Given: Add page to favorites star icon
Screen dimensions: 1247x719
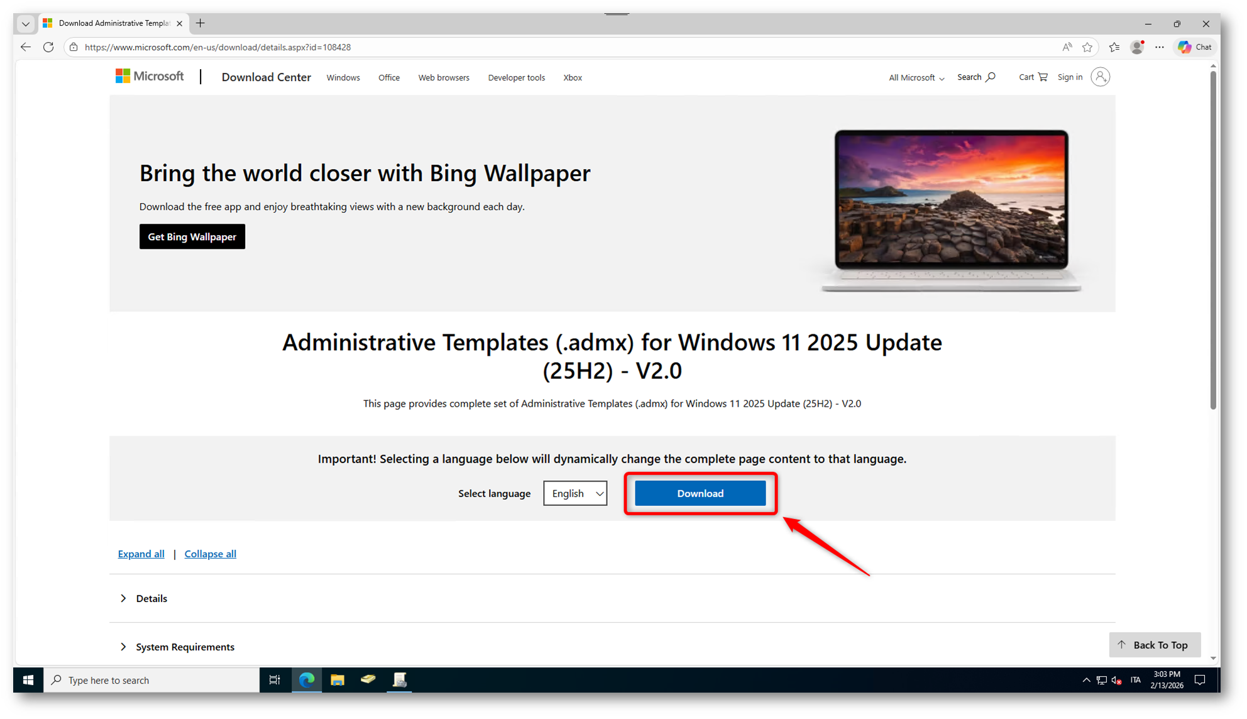Looking at the screenshot, I should click(1087, 47).
